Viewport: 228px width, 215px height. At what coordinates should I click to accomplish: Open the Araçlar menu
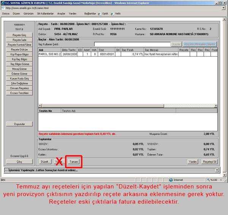61,13
